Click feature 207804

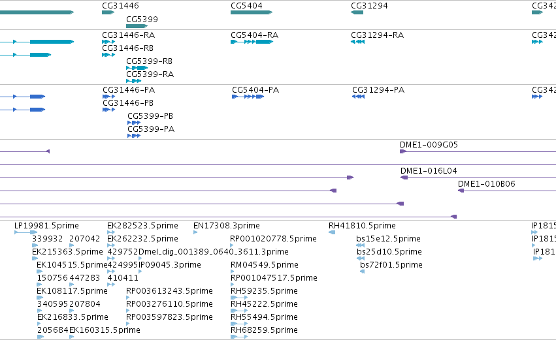pyautogui.click(x=85, y=304)
